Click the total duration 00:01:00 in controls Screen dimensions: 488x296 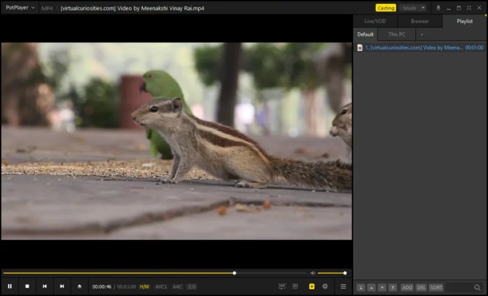(x=126, y=287)
